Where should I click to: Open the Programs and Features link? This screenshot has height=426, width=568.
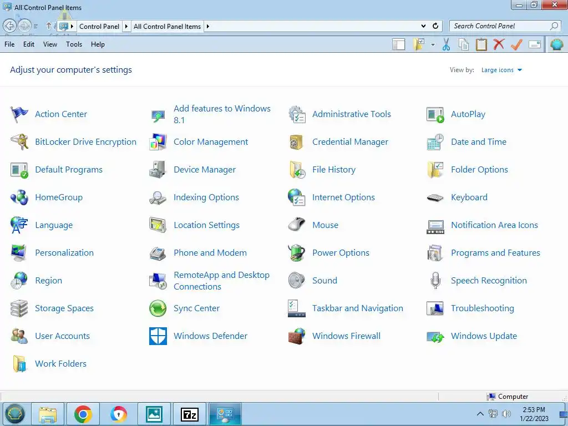495,253
